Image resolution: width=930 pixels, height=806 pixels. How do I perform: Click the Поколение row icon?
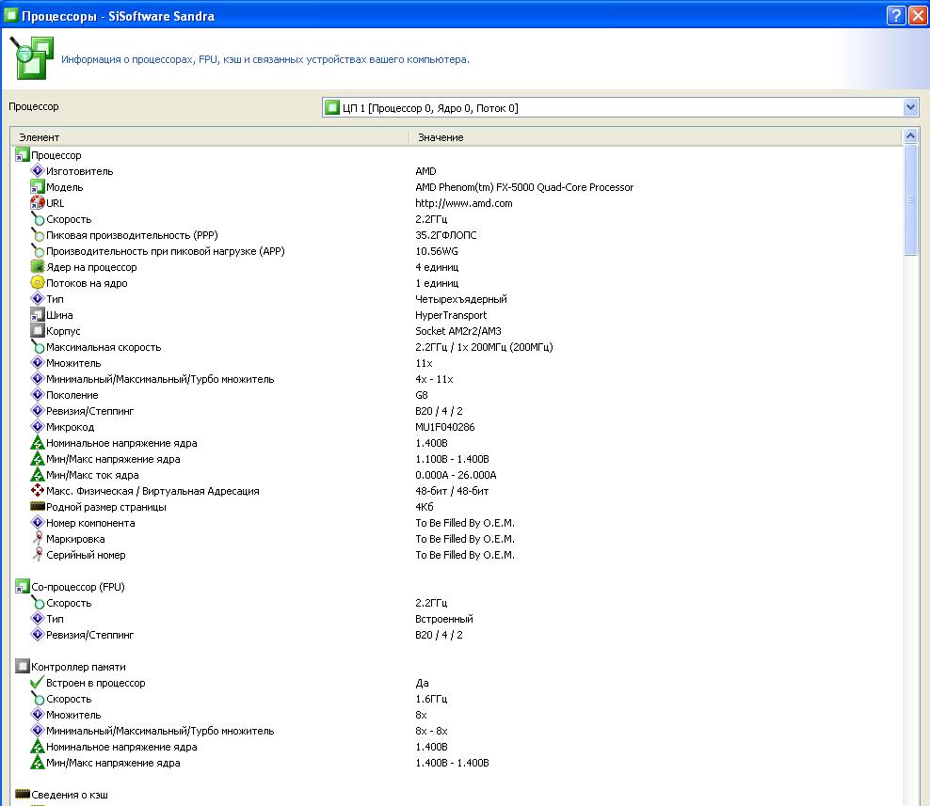(38, 395)
